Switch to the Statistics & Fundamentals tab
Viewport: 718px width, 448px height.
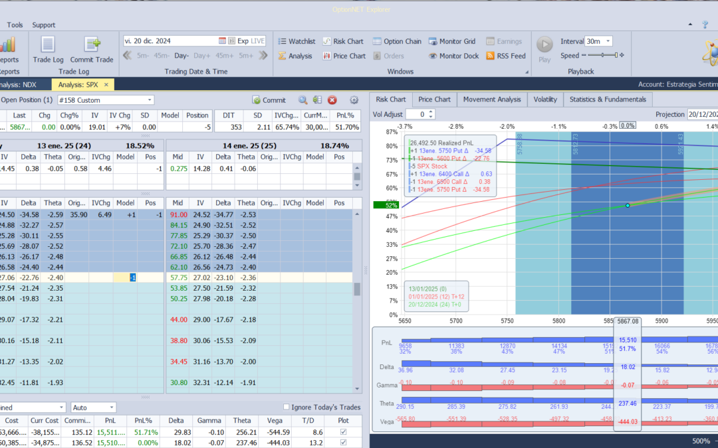tap(608, 99)
